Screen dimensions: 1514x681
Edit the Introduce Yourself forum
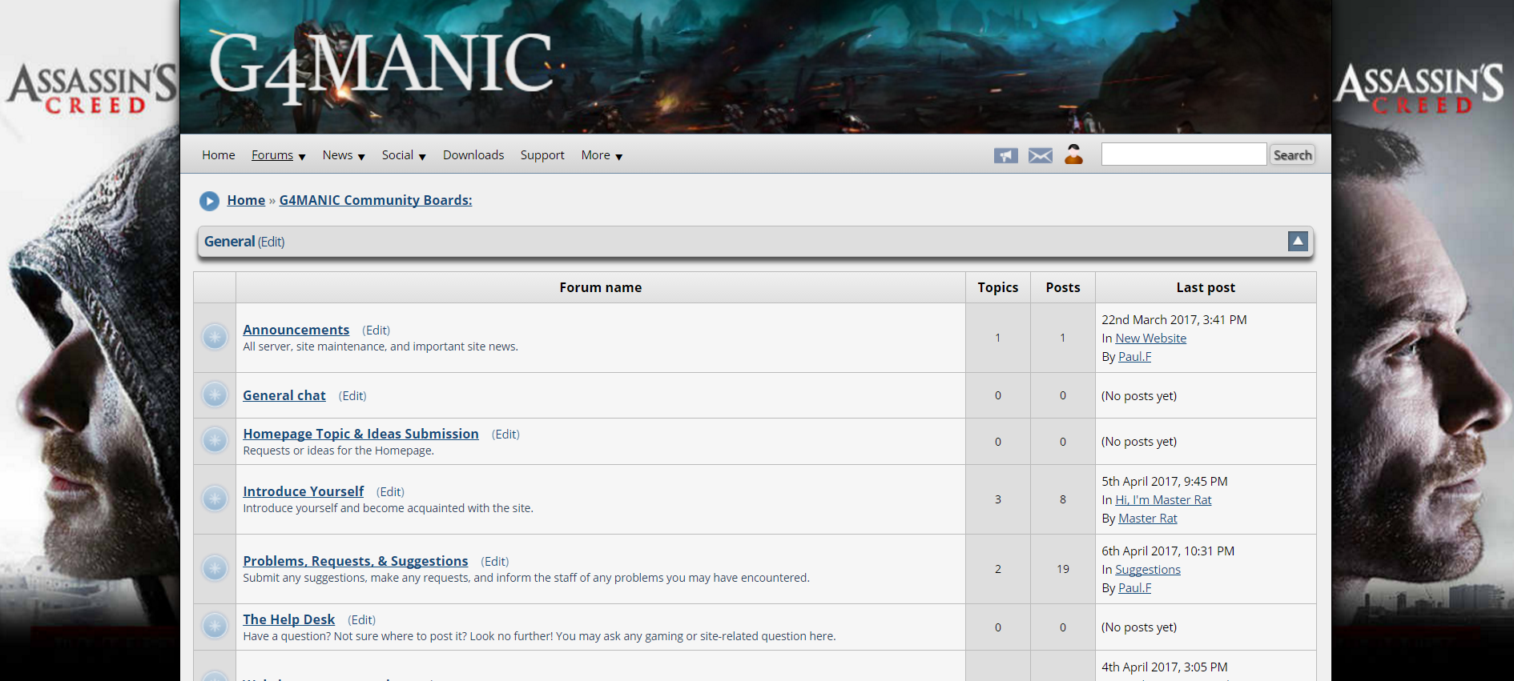point(390,492)
